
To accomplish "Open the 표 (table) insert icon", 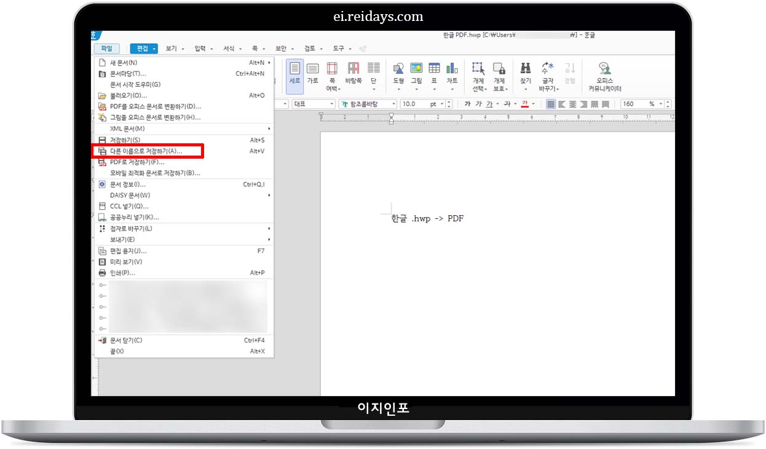I will click(x=435, y=73).
